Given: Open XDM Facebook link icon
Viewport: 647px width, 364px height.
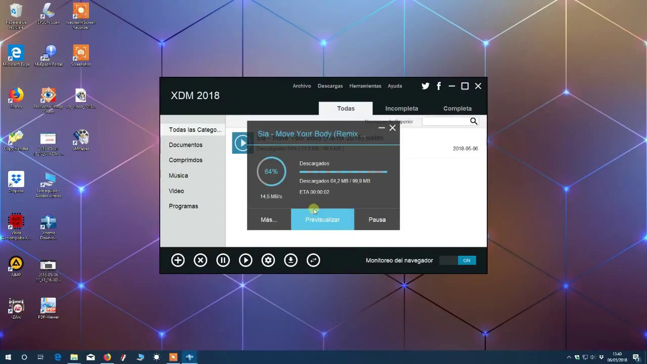Looking at the screenshot, I should tap(439, 86).
